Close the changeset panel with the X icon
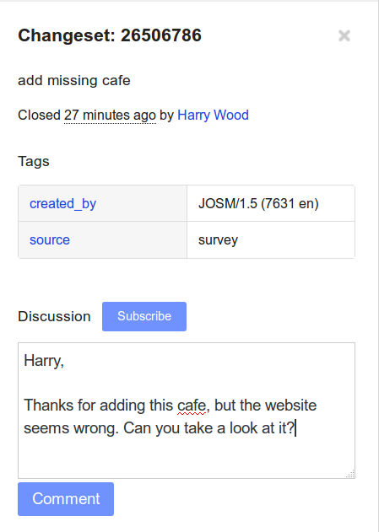The height and width of the screenshot is (532, 379). coord(344,35)
